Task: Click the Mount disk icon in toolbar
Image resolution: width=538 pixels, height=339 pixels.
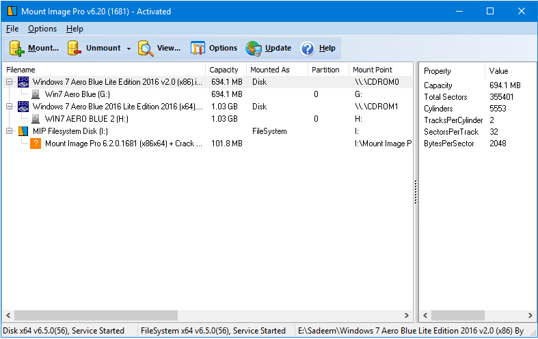Action: click(x=16, y=48)
